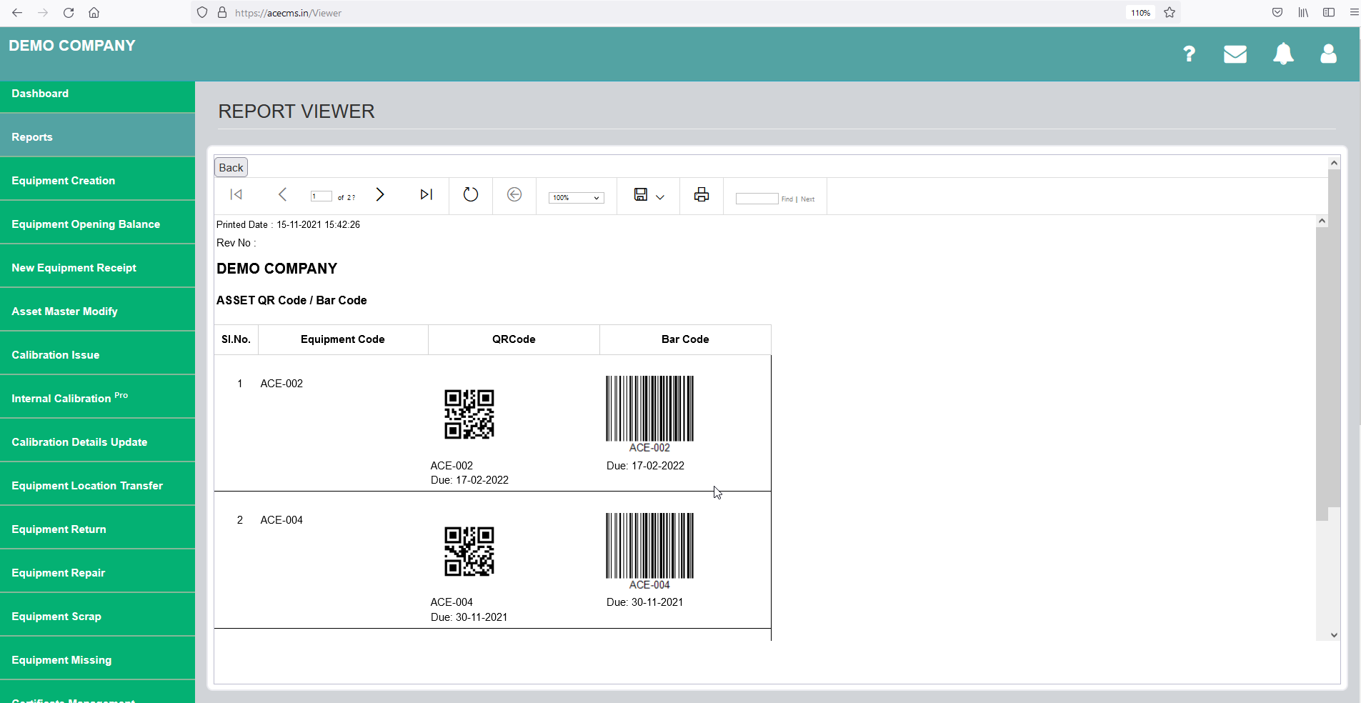Click the Next link beside Find
1361x703 pixels.
pyautogui.click(x=807, y=199)
